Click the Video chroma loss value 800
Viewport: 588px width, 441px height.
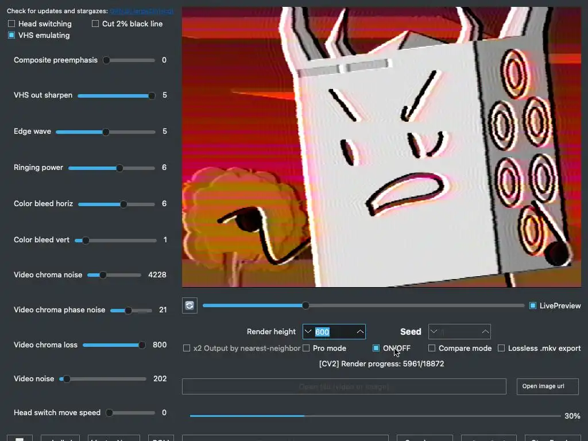[160, 345]
